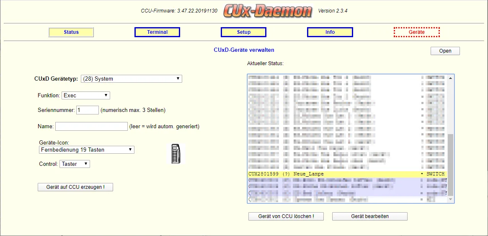Click Gerät auf CCU erzeugen button
Image resolution: width=488 pixels, height=236 pixels.
(75, 187)
